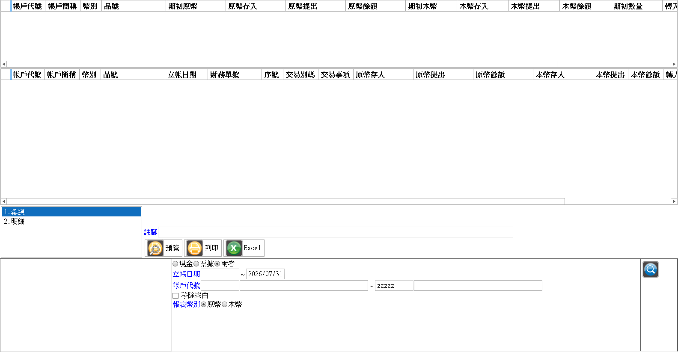
Task: Select the 兩者 radio button
Action: (x=217, y=264)
